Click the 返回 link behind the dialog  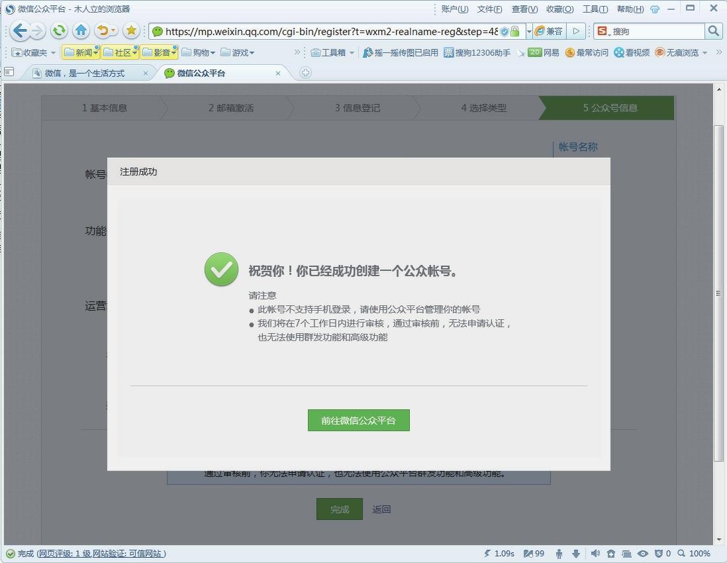[381, 509]
